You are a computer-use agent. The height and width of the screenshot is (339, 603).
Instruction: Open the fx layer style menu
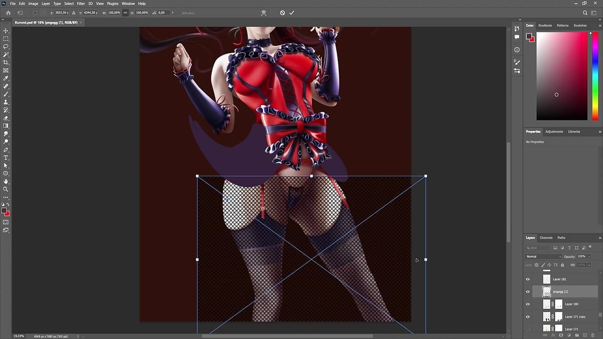click(x=553, y=335)
